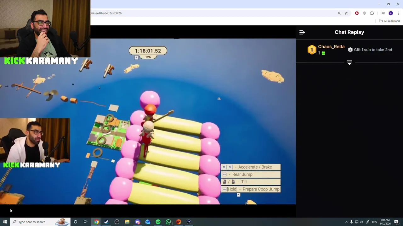403x226 pixels.
Task: Open the Chrome extensions puzzle menu
Action: pos(372,13)
